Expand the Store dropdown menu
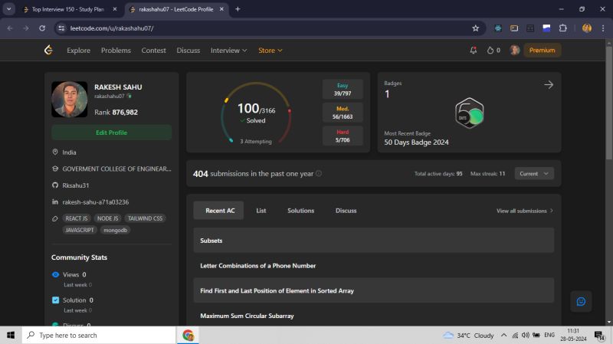 (x=270, y=50)
